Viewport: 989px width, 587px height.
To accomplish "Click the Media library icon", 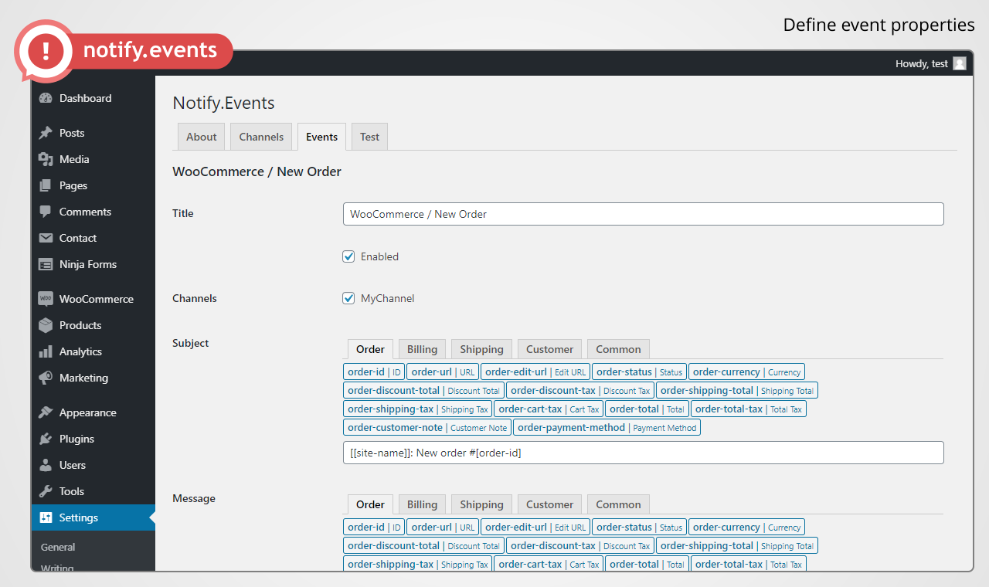I will pyautogui.click(x=46, y=159).
